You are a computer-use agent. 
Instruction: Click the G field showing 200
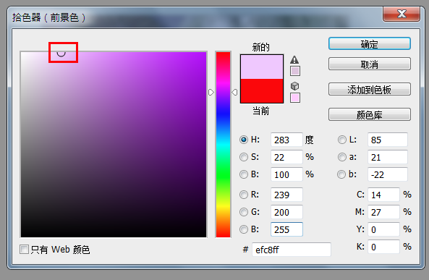click(x=286, y=212)
